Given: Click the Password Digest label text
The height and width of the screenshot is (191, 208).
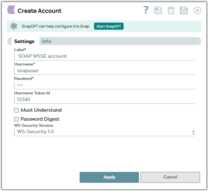Looking at the screenshot, I should tap(40, 119).
